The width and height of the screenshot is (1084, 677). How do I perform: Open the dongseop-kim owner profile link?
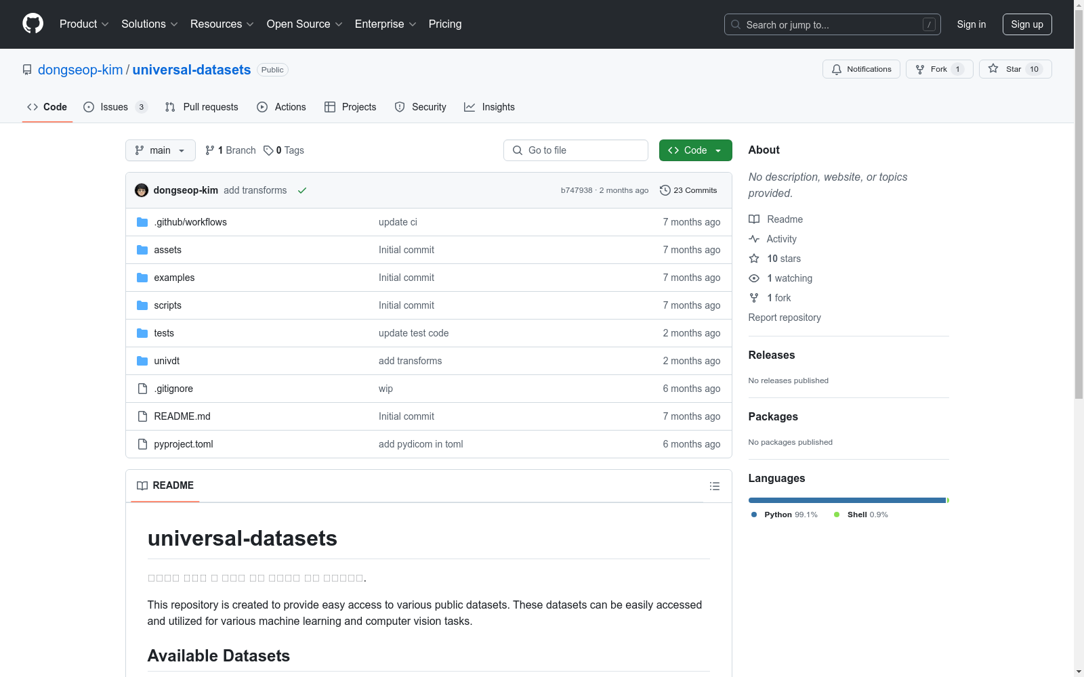point(81,70)
